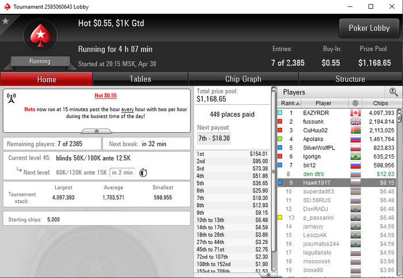Click the Brazil flag next to IgorIgn
Image resolution: width=403 pixels, height=278 pixels.
(x=355, y=157)
